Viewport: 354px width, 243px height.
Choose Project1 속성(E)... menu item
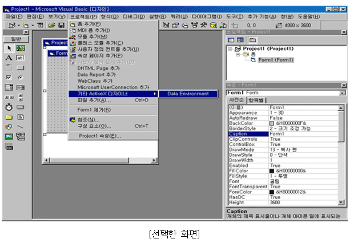point(113,136)
